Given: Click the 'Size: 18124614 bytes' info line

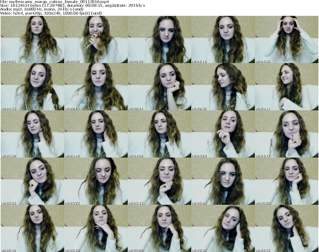Looking at the screenshot, I should click(72, 6).
